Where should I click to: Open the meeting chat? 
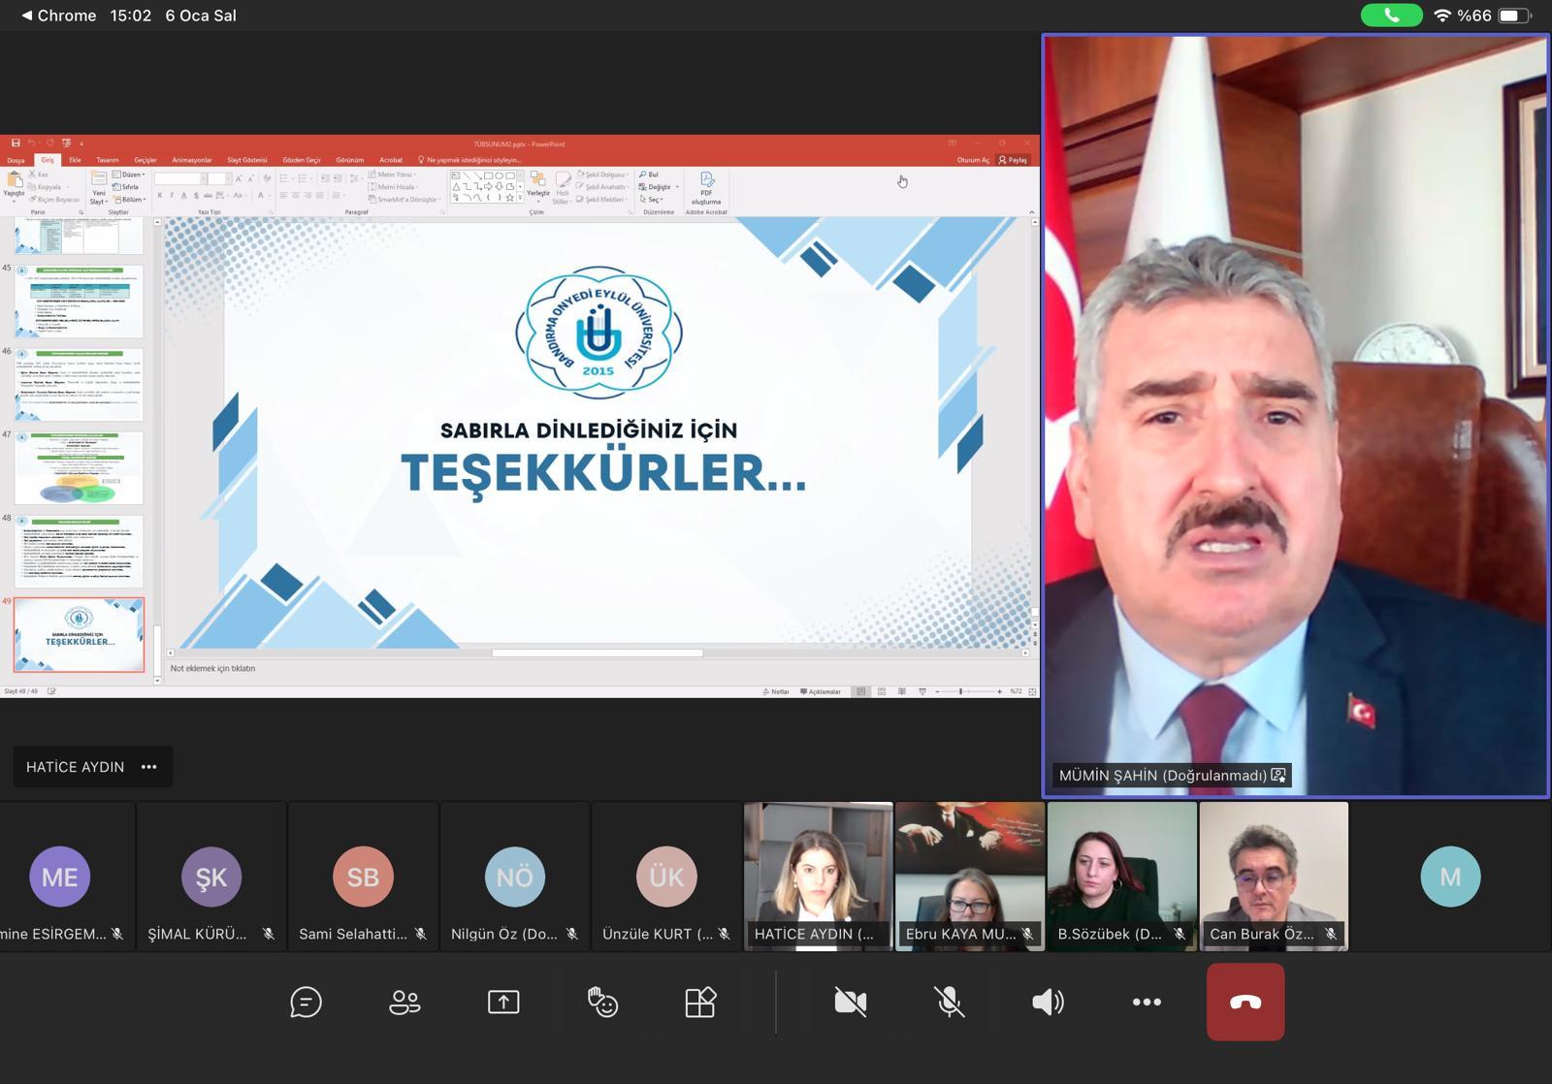click(x=306, y=1002)
